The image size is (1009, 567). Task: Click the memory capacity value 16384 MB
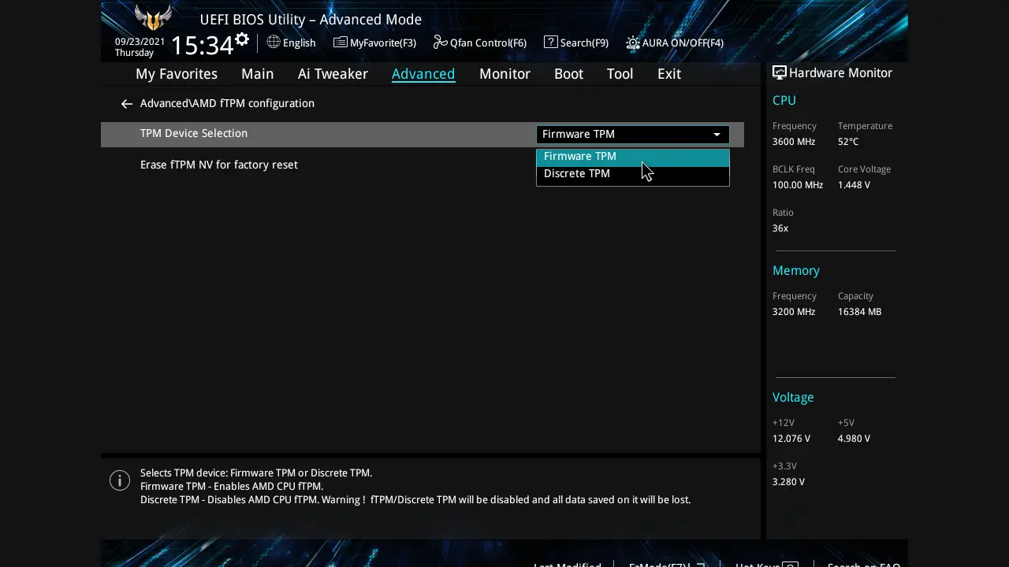click(860, 312)
